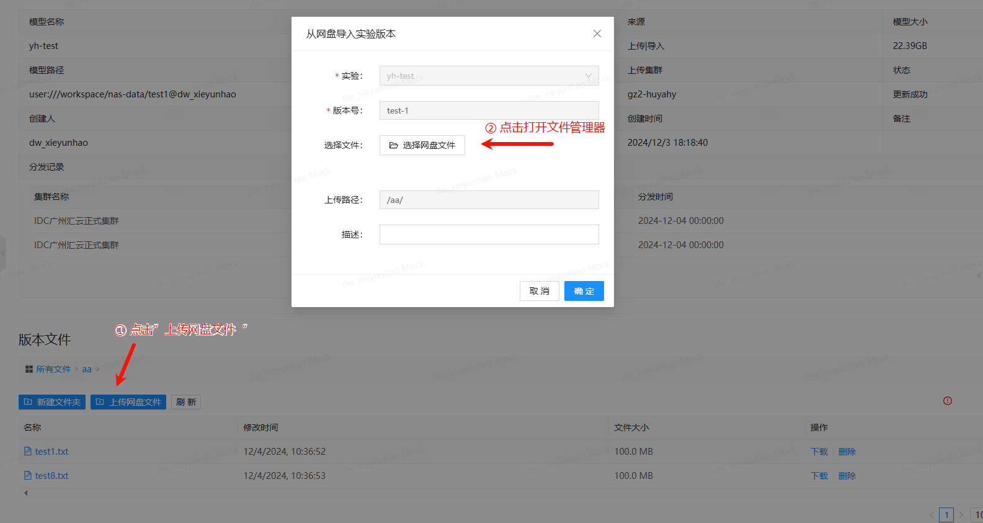Click the 上传路径 field with /aa/
This screenshot has width=983, height=523.
click(x=489, y=200)
